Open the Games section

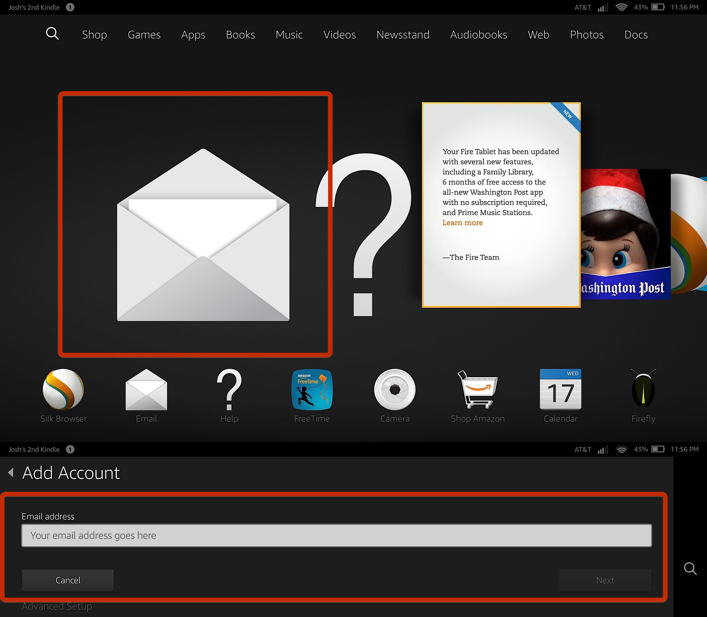click(x=144, y=35)
